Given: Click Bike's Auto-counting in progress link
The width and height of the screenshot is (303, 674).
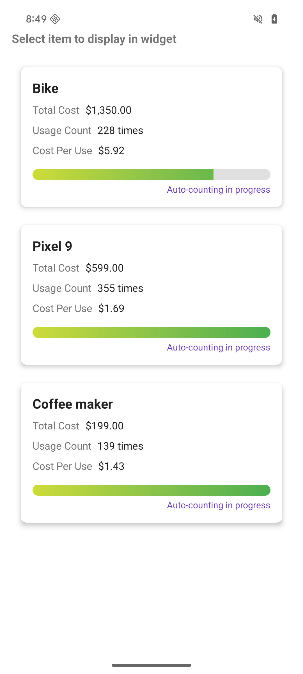Looking at the screenshot, I should tap(219, 190).
